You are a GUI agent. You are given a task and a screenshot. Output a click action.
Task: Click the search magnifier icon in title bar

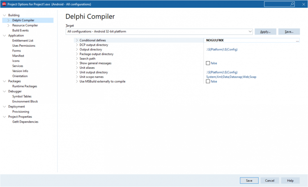tap(292, 4)
